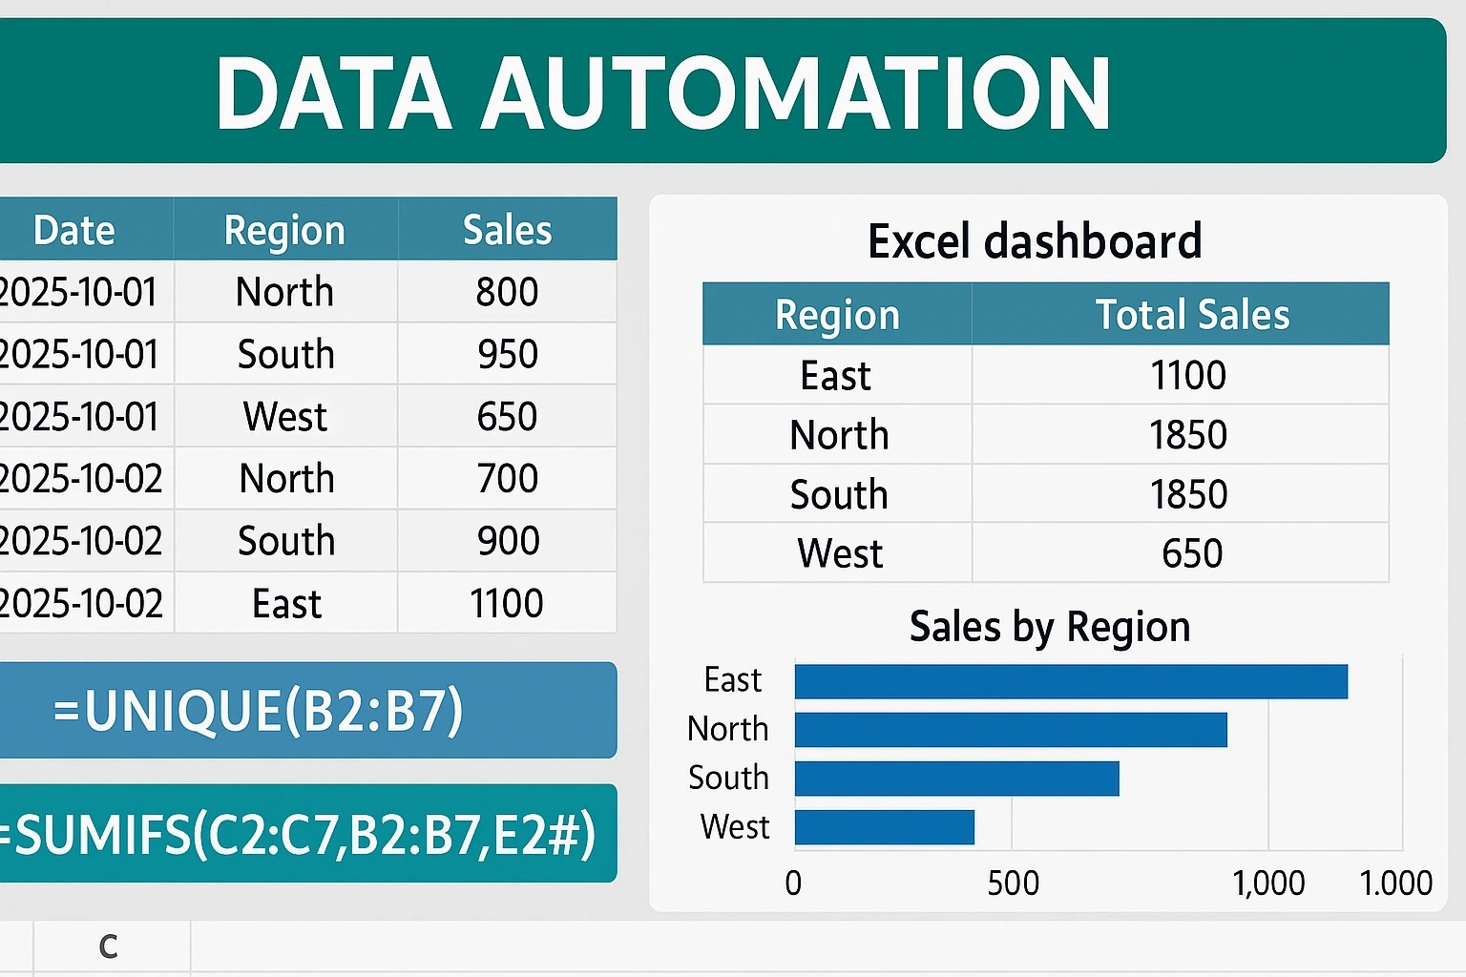
Task: Select the North bar in the chart
Action: point(1011,730)
